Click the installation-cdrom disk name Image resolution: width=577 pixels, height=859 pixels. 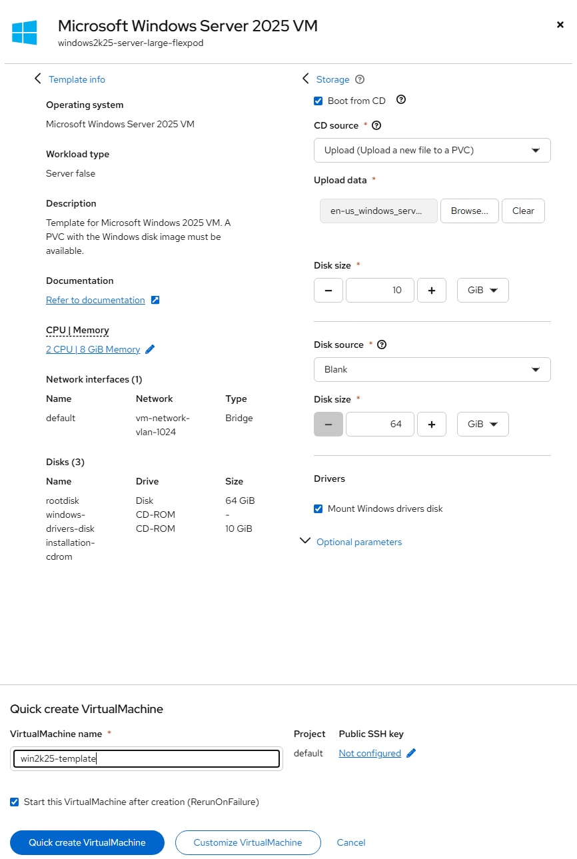[70, 549]
